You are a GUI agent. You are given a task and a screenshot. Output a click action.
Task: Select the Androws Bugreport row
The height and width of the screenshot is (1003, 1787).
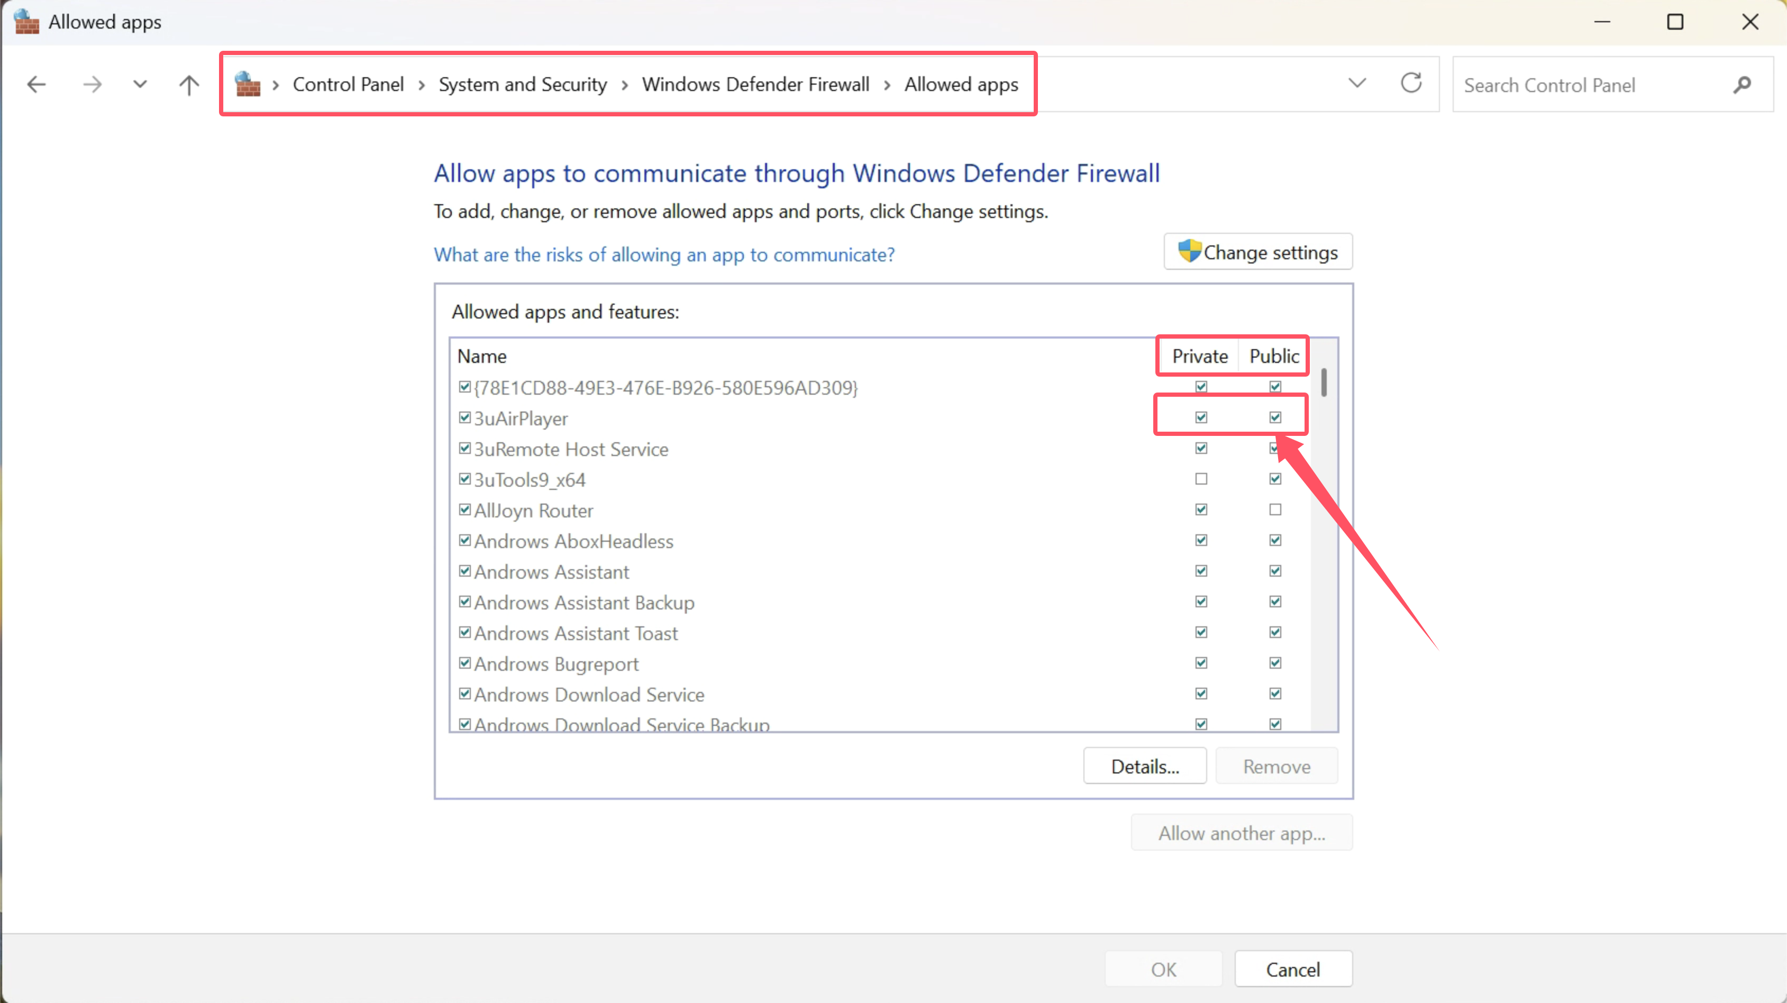tap(881, 663)
